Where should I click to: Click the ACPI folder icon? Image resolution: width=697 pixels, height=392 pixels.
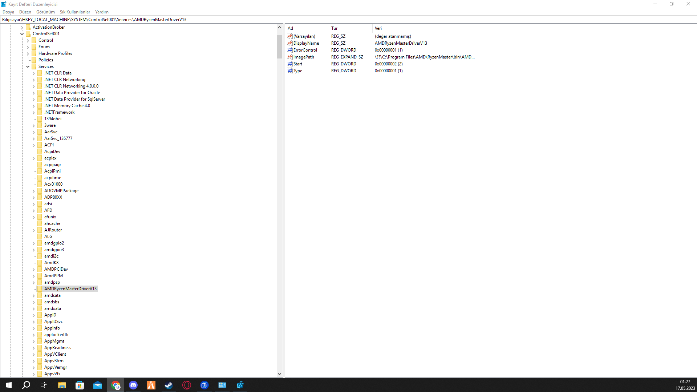40,145
